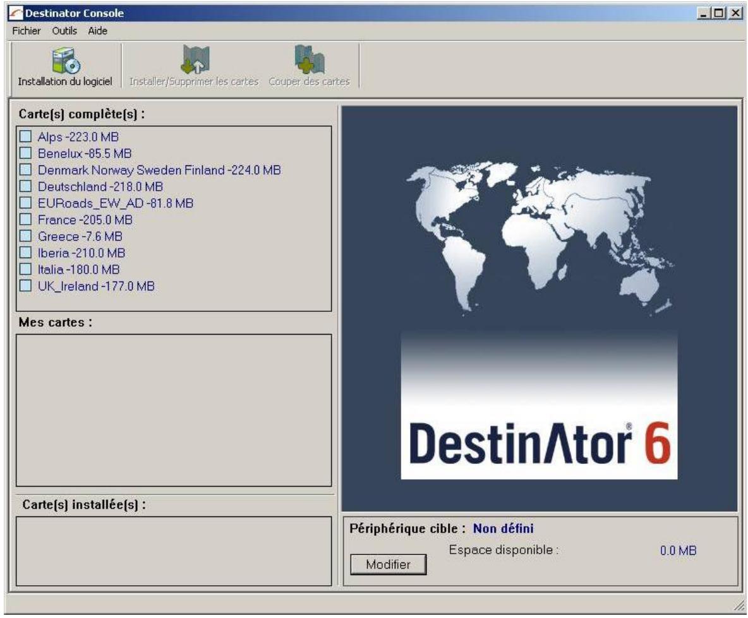Check the UK_Ireland map checkbox
This screenshot has height=618, width=748.
(25, 286)
